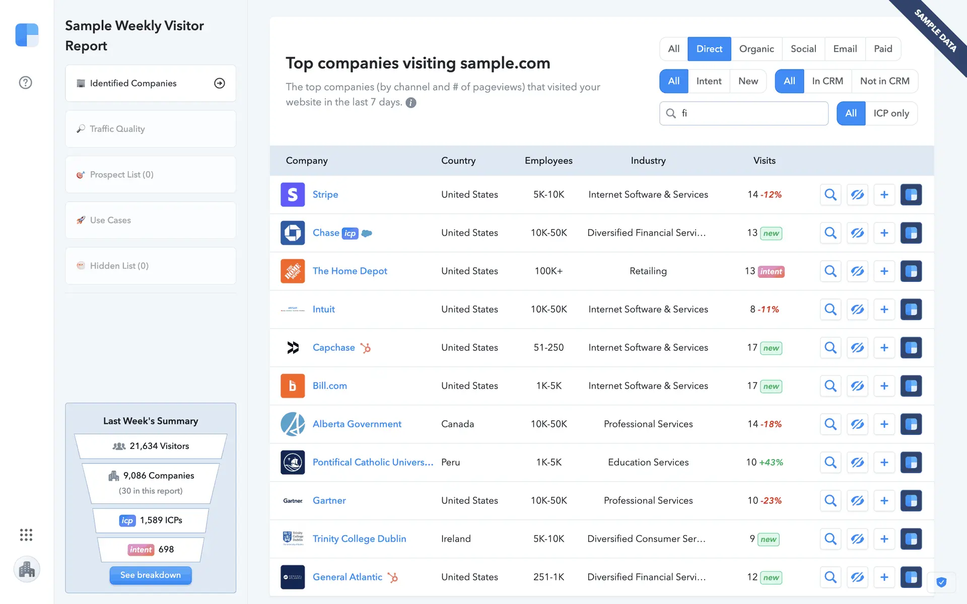The height and width of the screenshot is (604, 967).
Task: Click the building avatar icon in sidebar
Action: (27, 569)
